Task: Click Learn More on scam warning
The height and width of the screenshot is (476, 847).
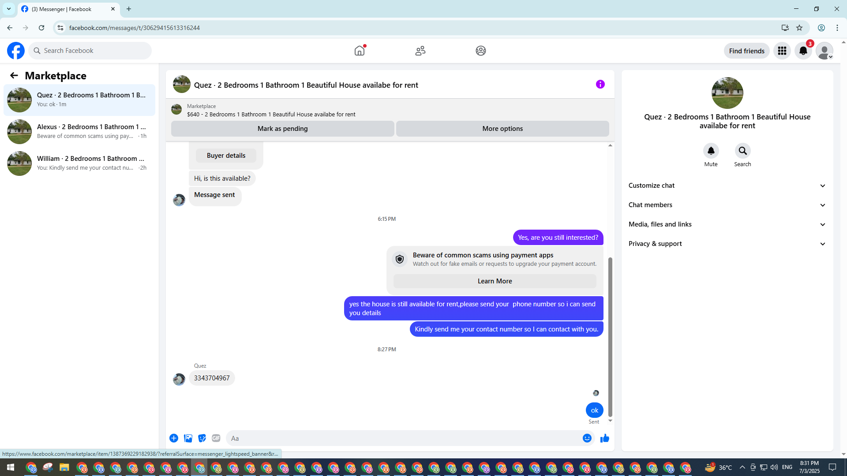Action: click(x=495, y=281)
